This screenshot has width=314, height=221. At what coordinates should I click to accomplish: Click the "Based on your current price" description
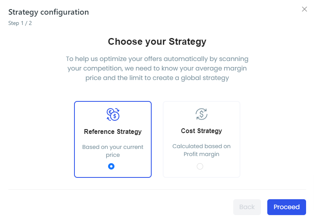tap(113, 151)
